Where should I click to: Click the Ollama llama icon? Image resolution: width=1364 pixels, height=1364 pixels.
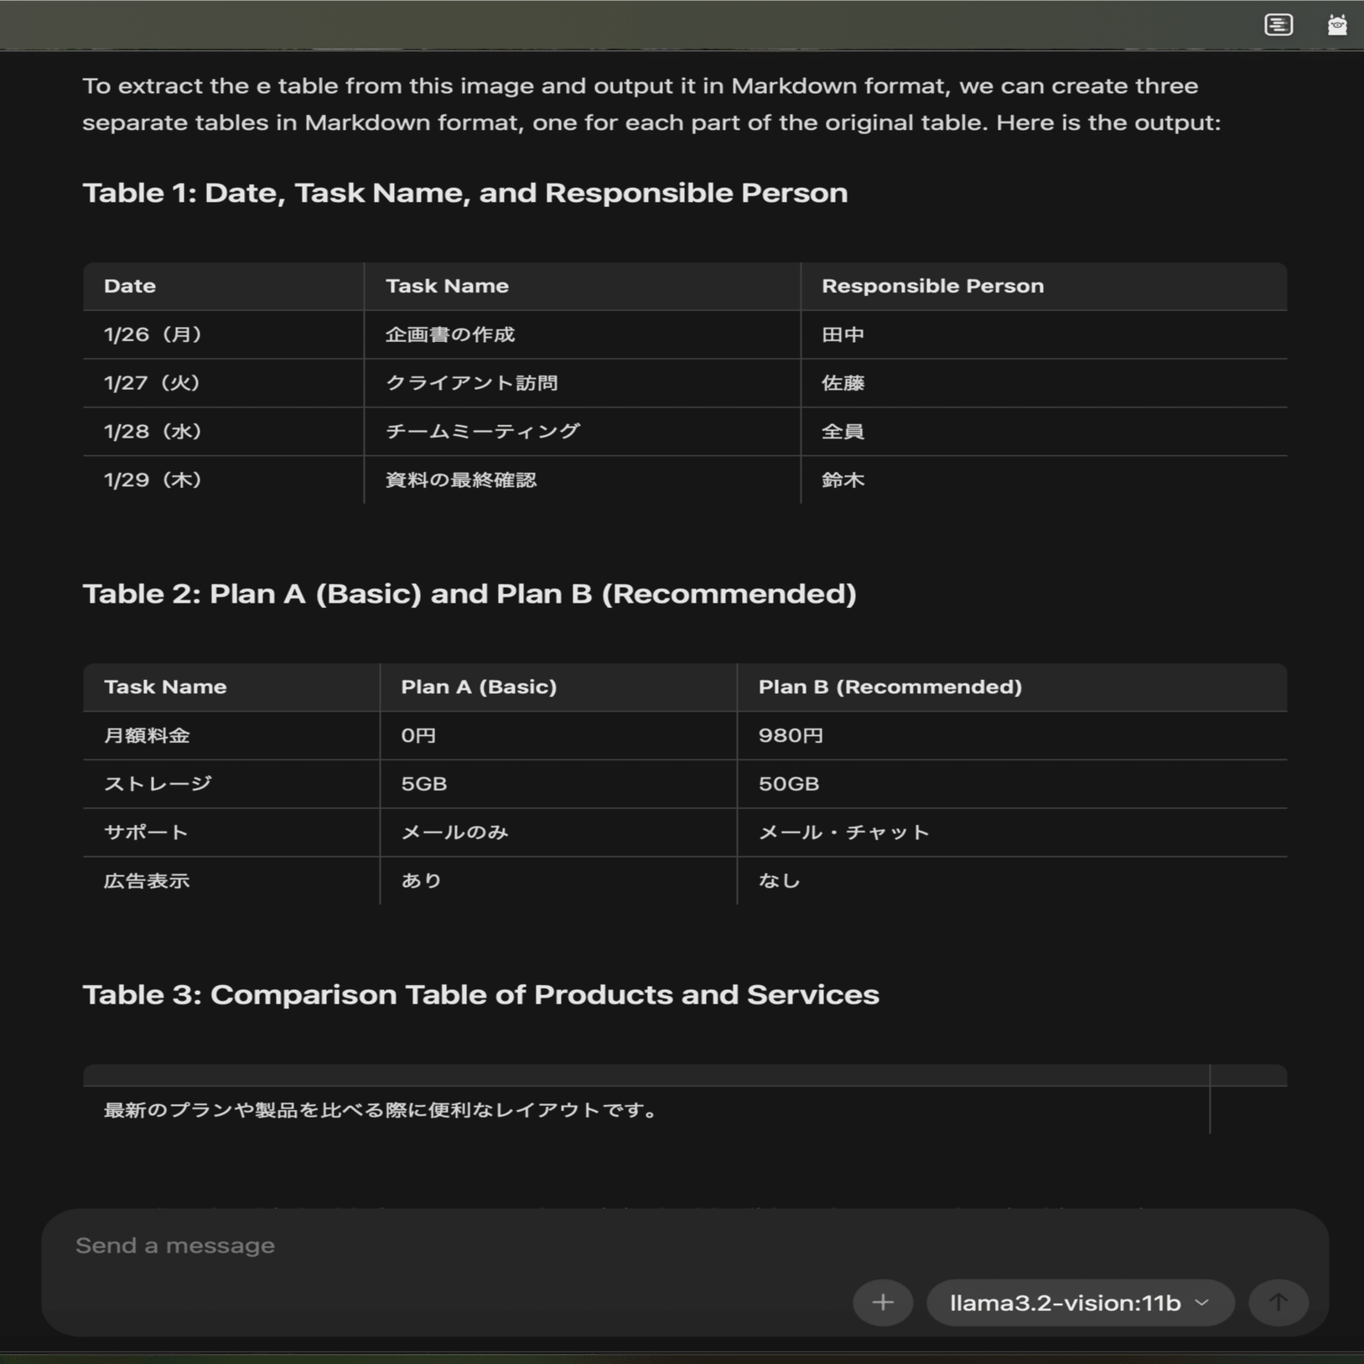1336,25
